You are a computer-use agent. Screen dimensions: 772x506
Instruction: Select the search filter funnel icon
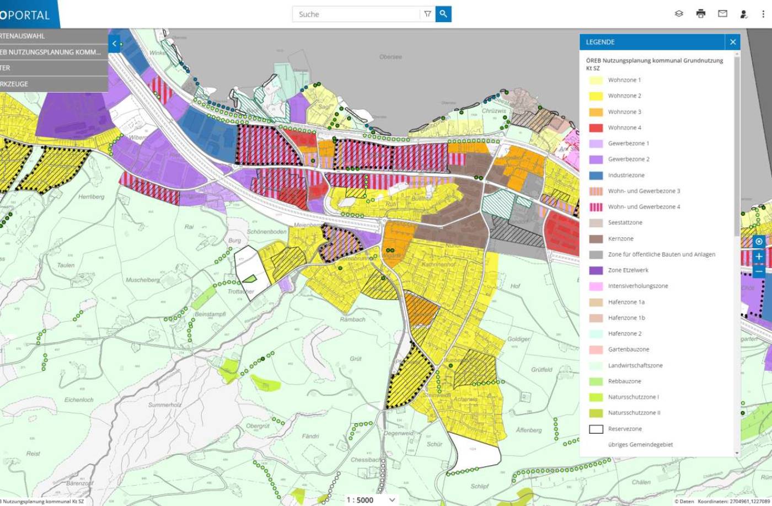pos(428,14)
